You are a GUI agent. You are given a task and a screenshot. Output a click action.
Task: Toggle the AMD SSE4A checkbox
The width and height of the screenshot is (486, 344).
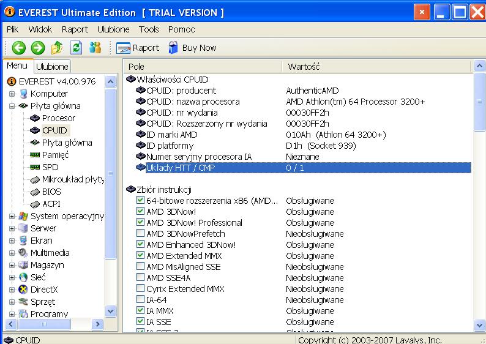(x=140, y=277)
